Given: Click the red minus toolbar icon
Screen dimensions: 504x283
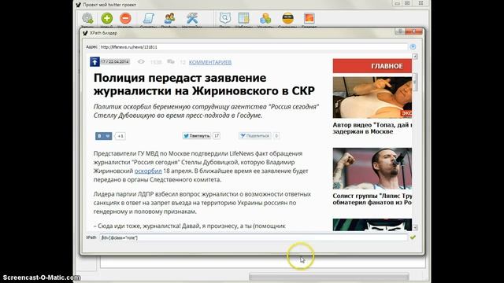Looking at the screenshot, I should click(125, 18).
